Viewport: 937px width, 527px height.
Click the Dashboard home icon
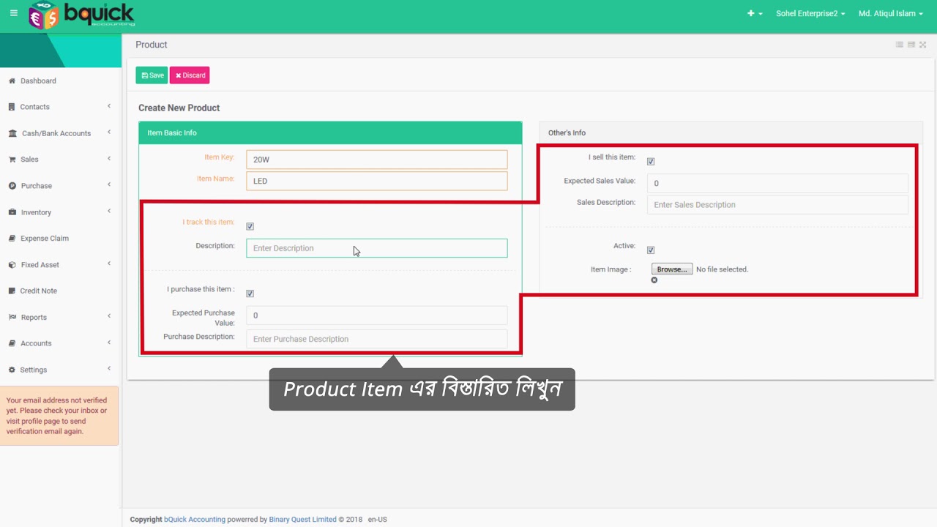click(x=12, y=81)
